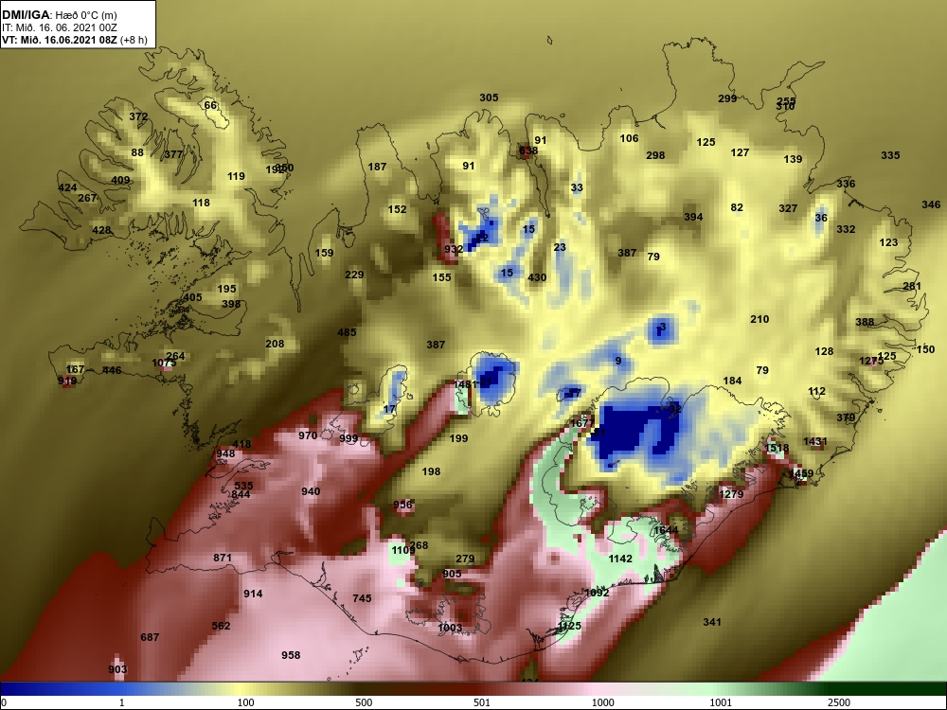This screenshot has width=947, height=710.
Task: Click map value '999'
Action: 348,439
